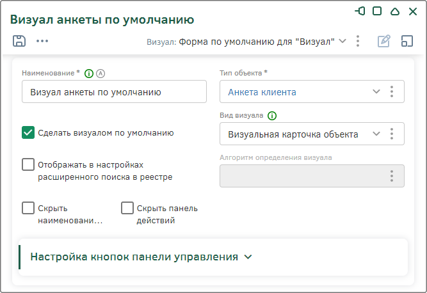Expand Настройка кнопок панели управления section

point(141,257)
